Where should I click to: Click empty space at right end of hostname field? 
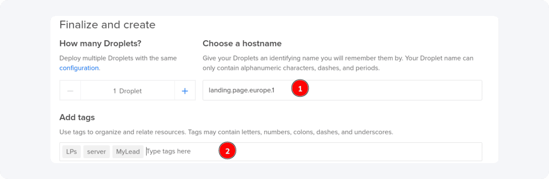pyautogui.click(x=431, y=90)
